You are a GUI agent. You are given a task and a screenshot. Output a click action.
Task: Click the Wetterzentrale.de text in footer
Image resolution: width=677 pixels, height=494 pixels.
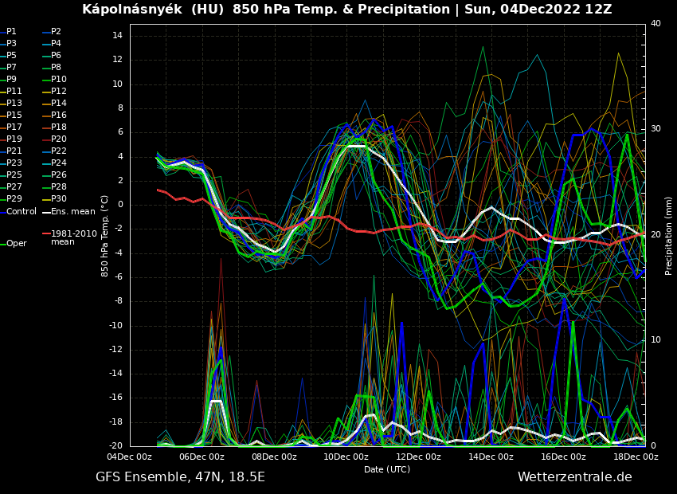click(x=574, y=477)
